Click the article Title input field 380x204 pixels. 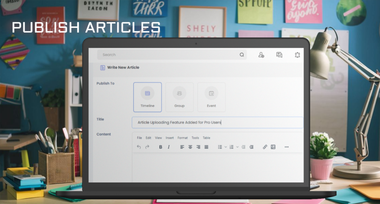click(217, 122)
